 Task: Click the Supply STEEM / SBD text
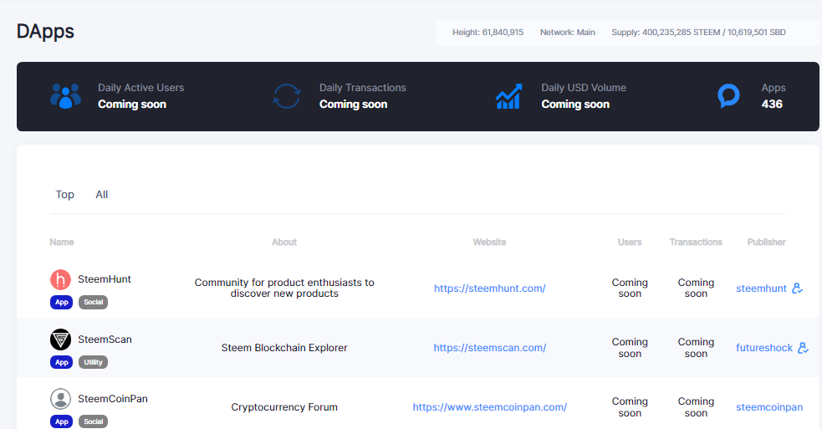click(698, 32)
